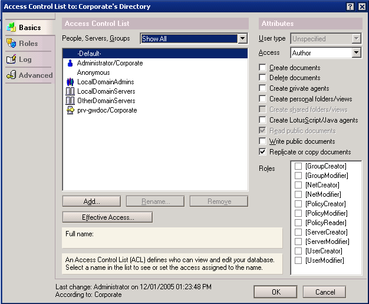369x304 pixels.
Task: Check Create LotusScript/Java agents
Action: pos(262,120)
